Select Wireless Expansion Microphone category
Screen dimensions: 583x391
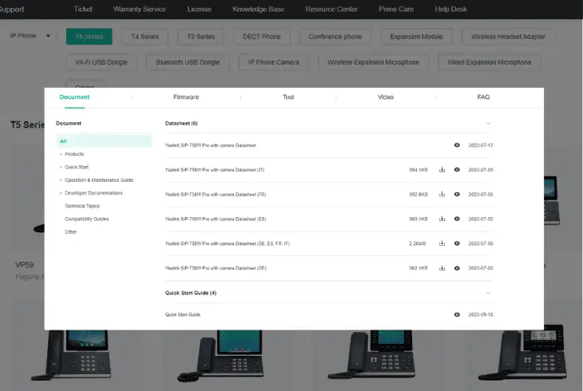pos(373,62)
